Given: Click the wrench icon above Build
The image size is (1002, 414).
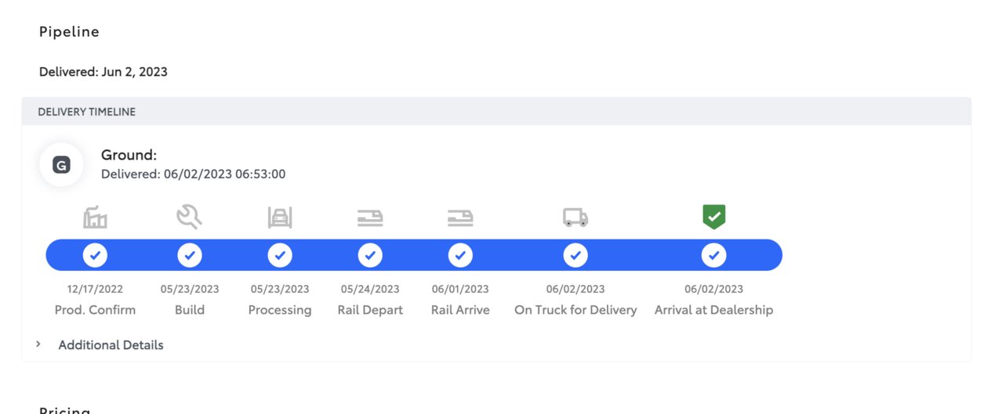Looking at the screenshot, I should (190, 217).
